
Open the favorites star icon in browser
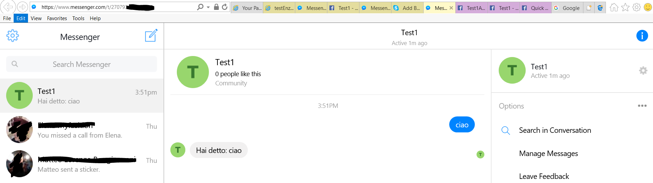[x=625, y=8]
